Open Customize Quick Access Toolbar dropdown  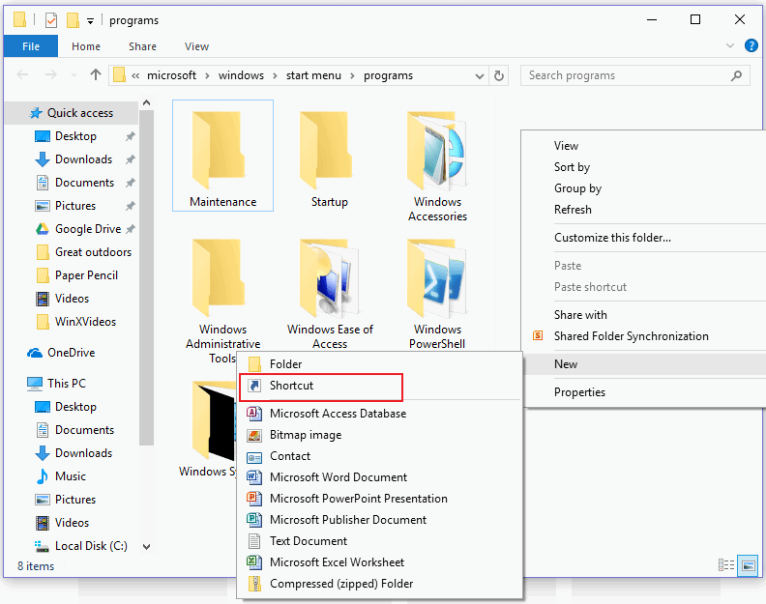click(x=90, y=21)
